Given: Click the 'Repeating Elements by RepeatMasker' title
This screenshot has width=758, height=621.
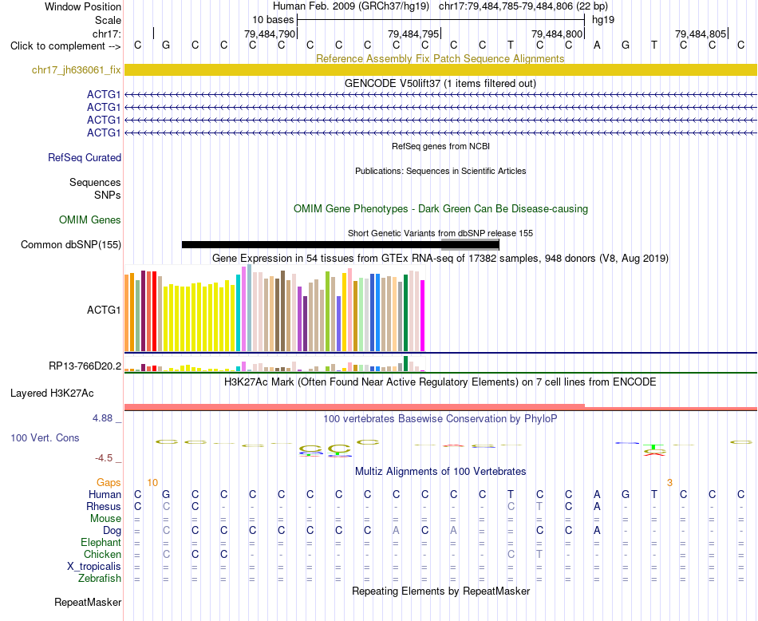Looking at the screenshot, I should pos(441,591).
